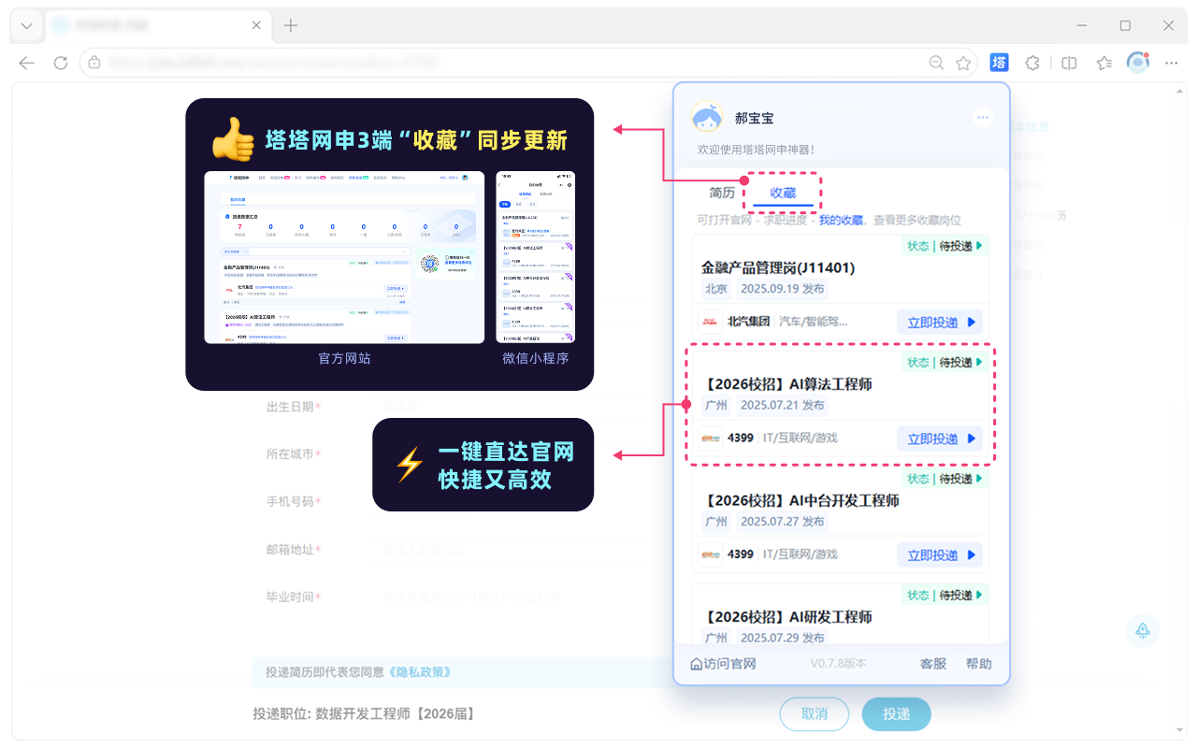Open the 塔 extension icon

tap(999, 63)
